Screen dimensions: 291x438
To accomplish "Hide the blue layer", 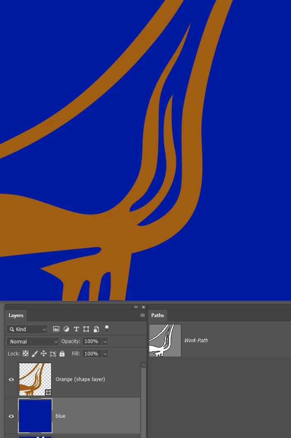I will click(11, 416).
